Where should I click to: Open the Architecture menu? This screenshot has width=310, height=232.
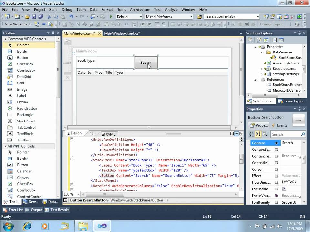tap(140, 9)
